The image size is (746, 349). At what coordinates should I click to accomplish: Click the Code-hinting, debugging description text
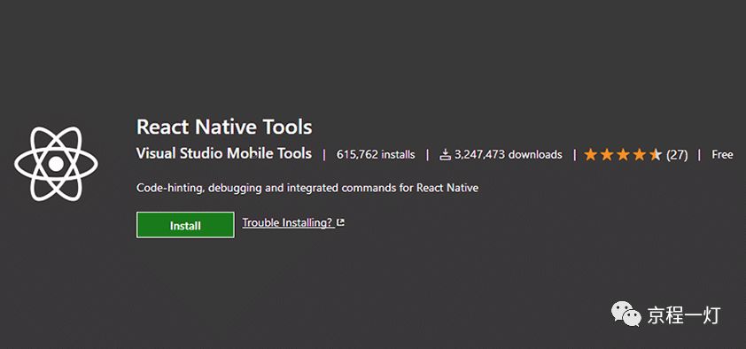coord(307,188)
